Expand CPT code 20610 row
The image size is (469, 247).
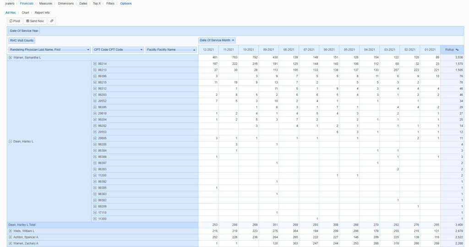click(95, 113)
